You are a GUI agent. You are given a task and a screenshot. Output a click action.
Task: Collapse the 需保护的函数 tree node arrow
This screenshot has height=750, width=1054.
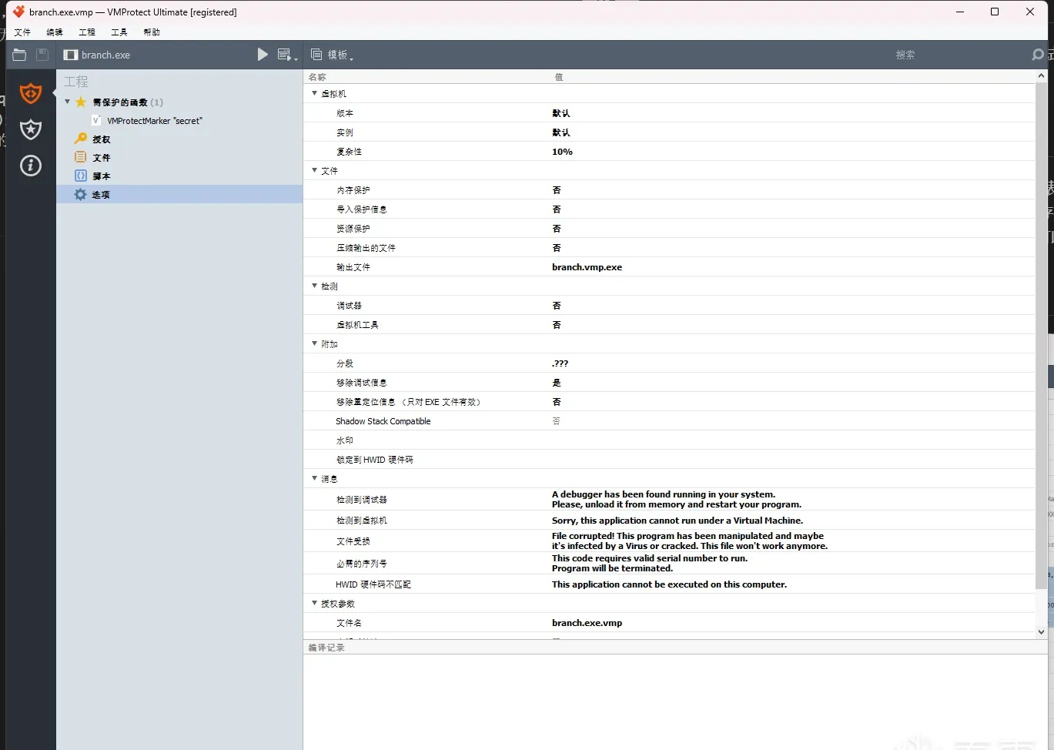(67, 102)
